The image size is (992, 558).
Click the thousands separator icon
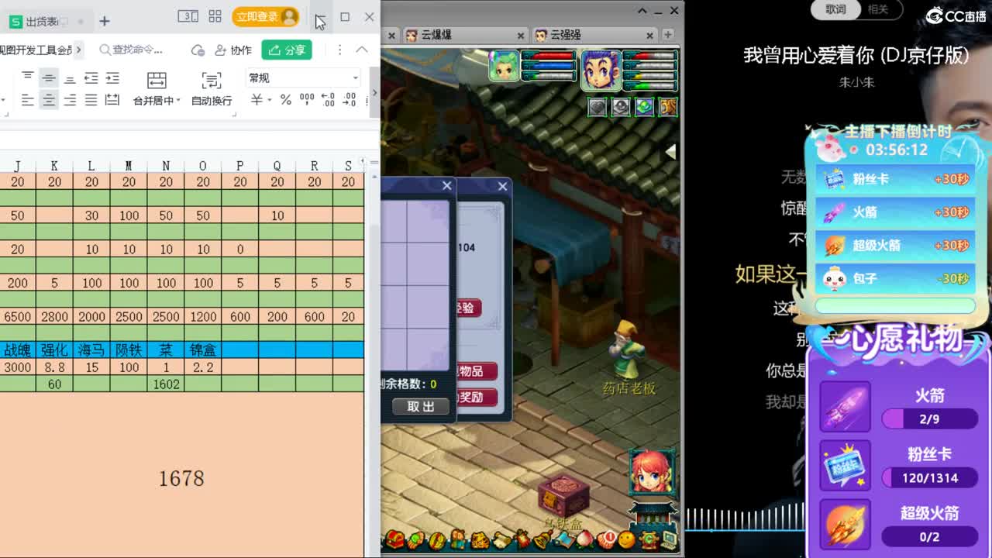pos(307,100)
